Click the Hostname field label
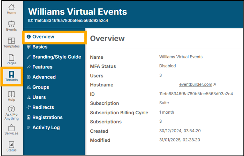This screenshot has width=244, height=156. pos(102,85)
